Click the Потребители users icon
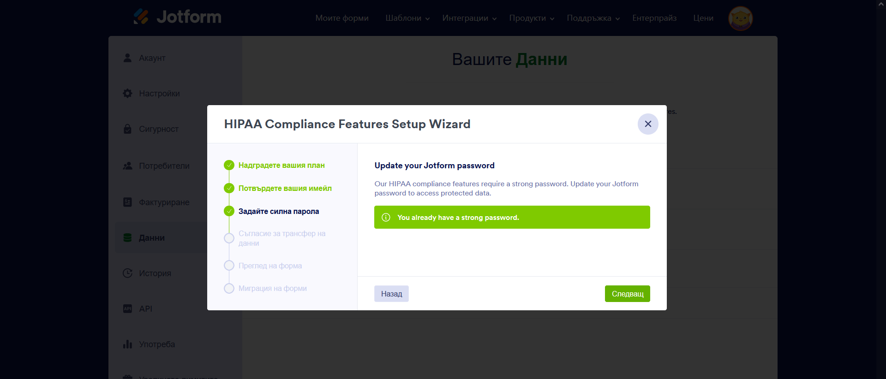This screenshot has width=886, height=379. coord(127,166)
